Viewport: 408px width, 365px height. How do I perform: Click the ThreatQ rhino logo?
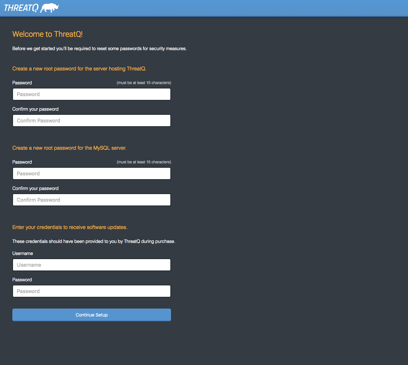31,8
